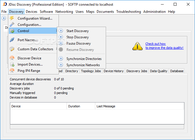Select Synchronize Directories in submenu
Image resolution: width=195 pixels, height=140 pixels.
pos(82,58)
